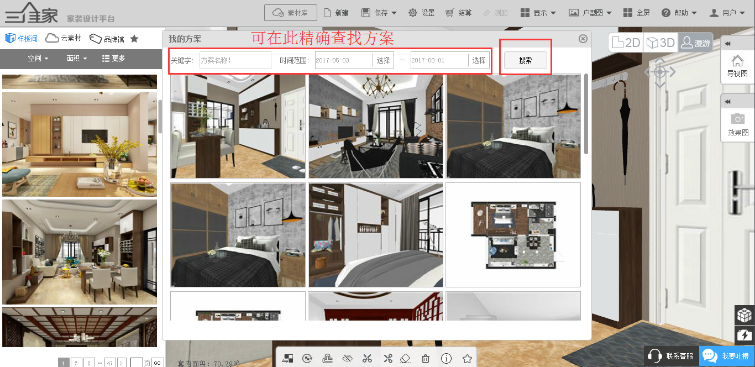Click the lightning quick-render icon
Viewport: 755px width, 367px height.
[x=744, y=335]
